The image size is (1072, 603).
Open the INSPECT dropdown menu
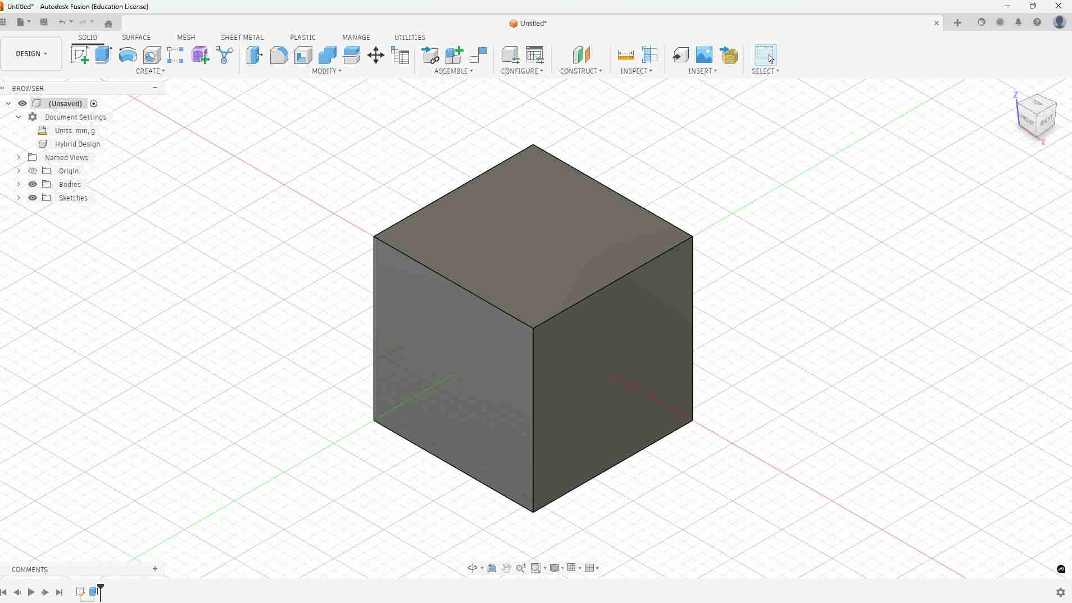pos(637,71)
